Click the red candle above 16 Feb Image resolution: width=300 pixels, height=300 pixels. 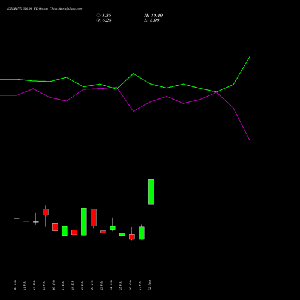coord(55,227)
